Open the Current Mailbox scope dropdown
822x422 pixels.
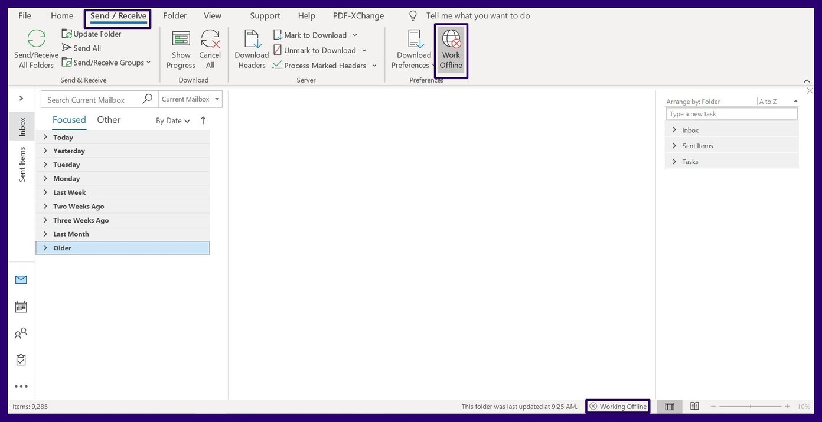click(x=190, y=99)
